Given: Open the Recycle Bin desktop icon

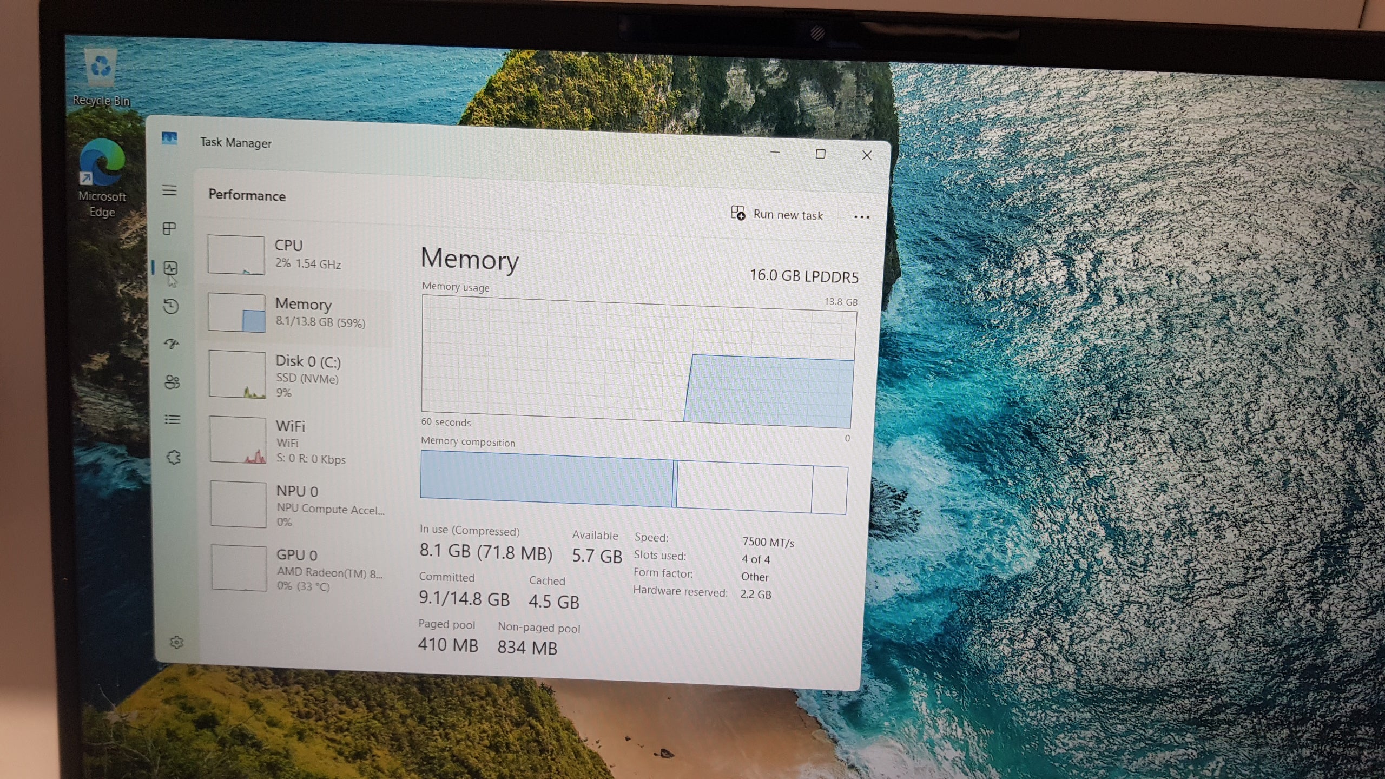Looking at the screenshot, I should (101, 77).
